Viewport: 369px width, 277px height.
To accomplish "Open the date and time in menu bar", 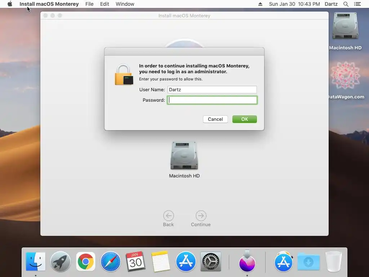I will [294, 4].
